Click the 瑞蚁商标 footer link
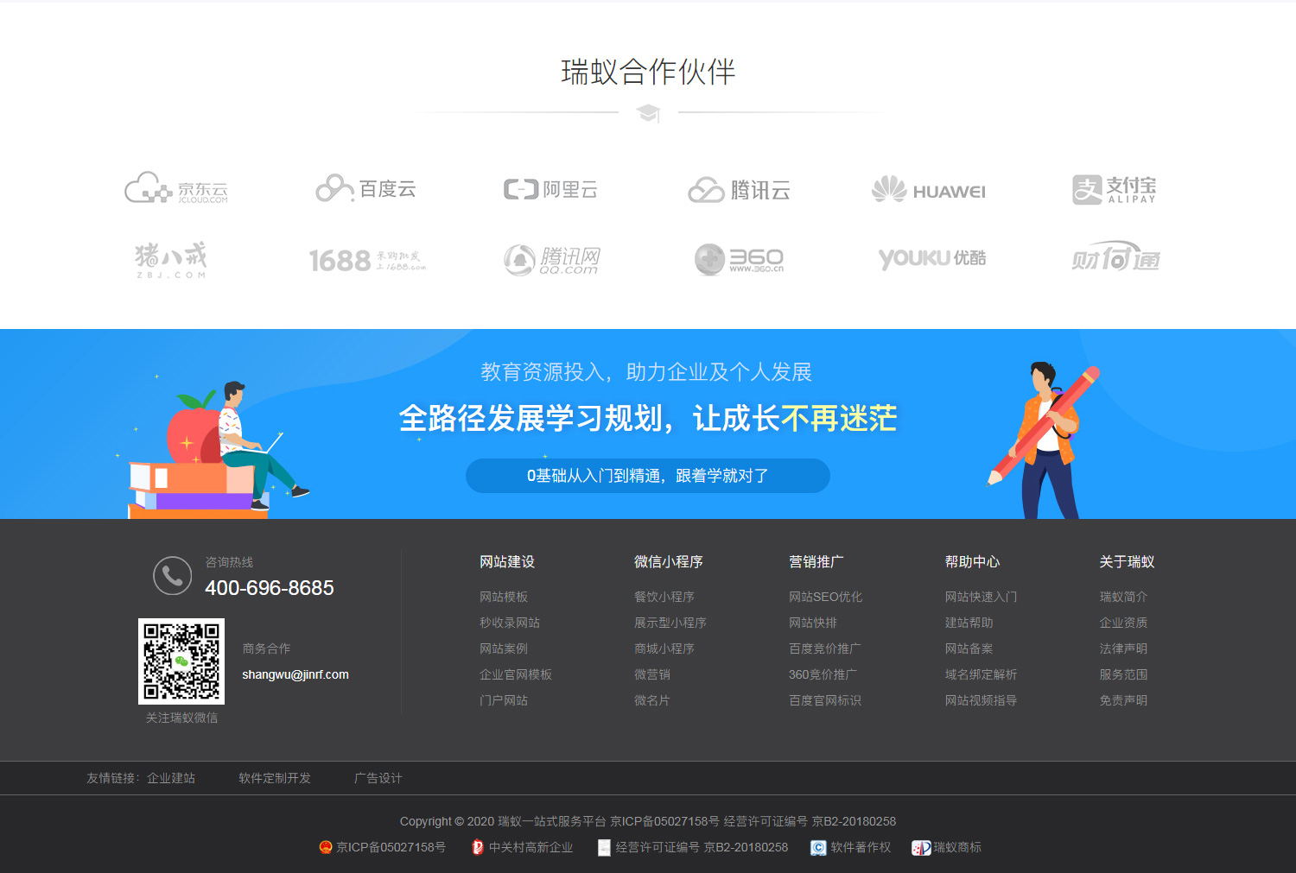This screenshot has height=873, width=1296. coord(957,847)
